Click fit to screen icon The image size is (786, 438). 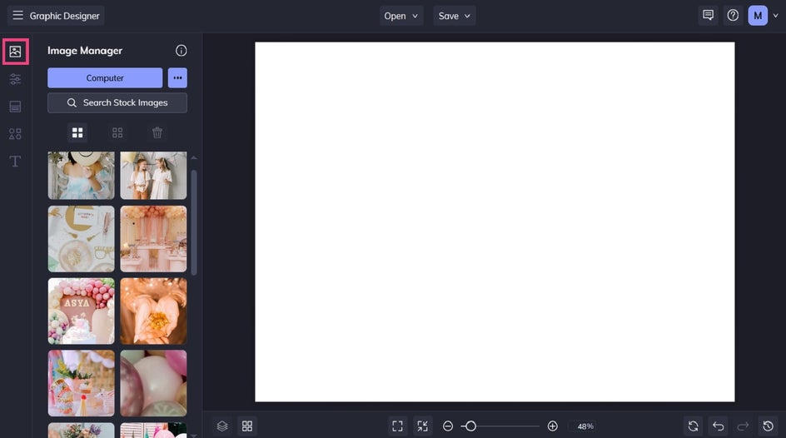(x=397, y=426)
